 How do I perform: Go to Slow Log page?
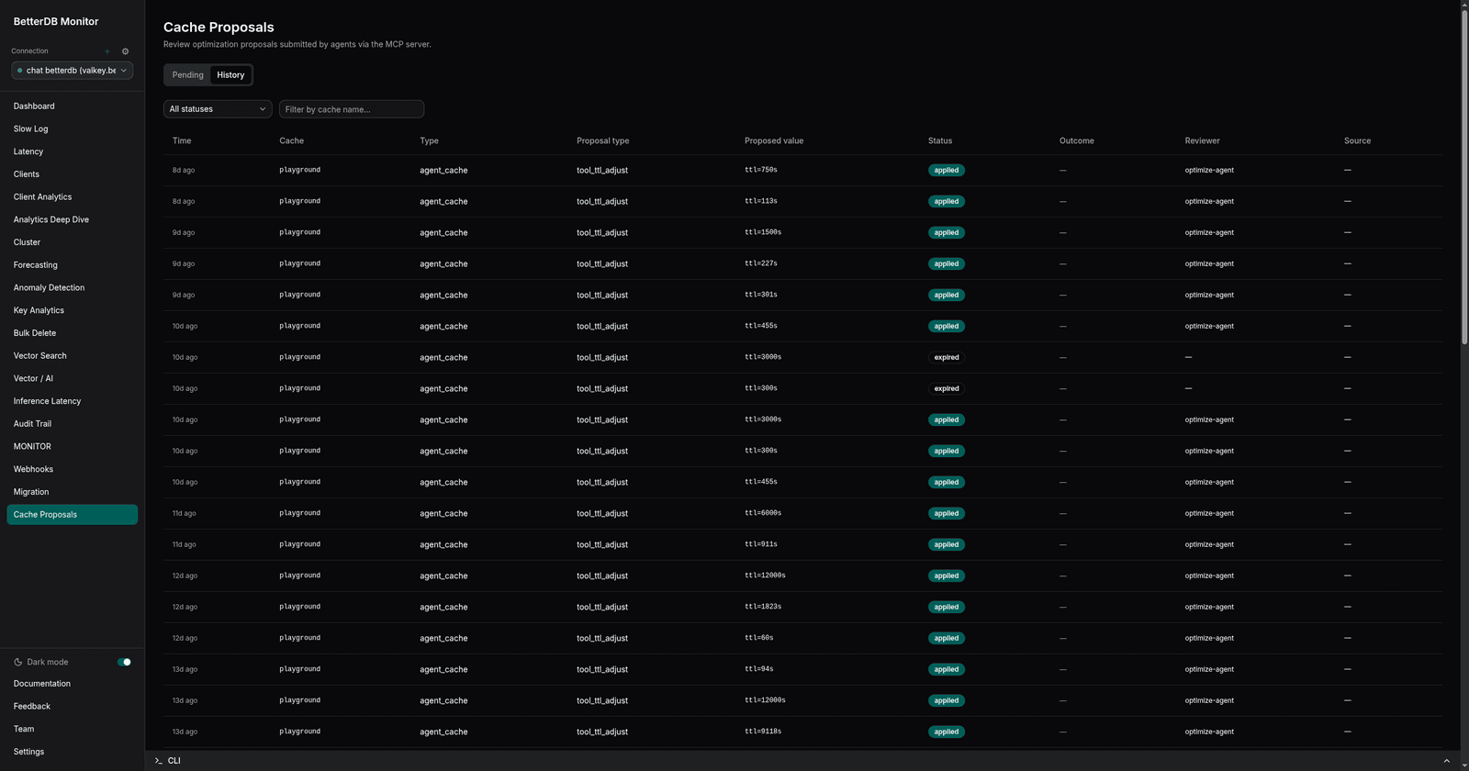pyautogui.click(x=72, y=129)
